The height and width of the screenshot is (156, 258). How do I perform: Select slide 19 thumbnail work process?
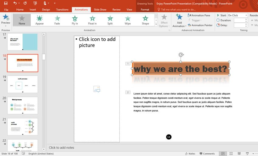pos(22,84)
